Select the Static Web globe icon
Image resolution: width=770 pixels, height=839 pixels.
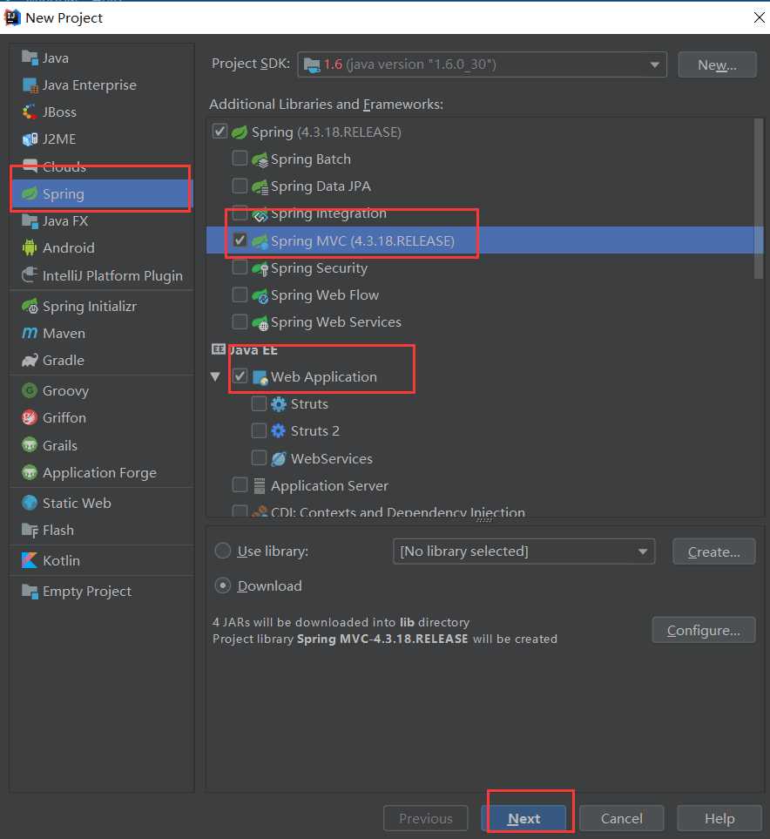click(x=30, y=503)
